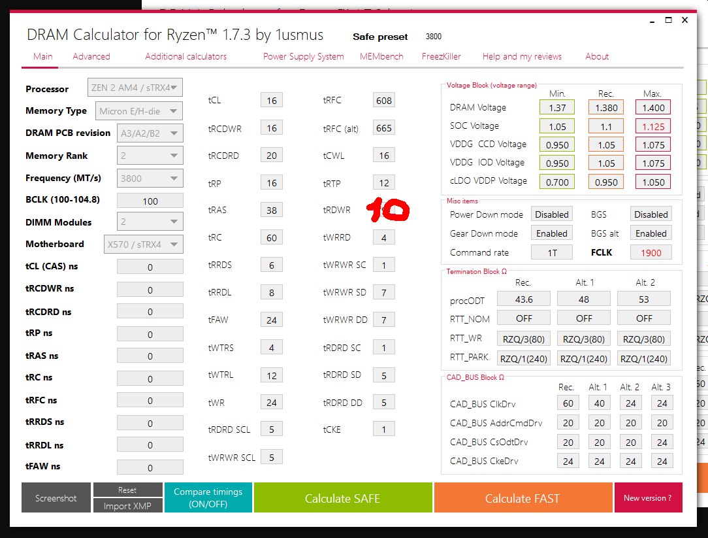708x538 pixels.
Task: Open the MEMbench tab
Action: (x=381, y=56)
